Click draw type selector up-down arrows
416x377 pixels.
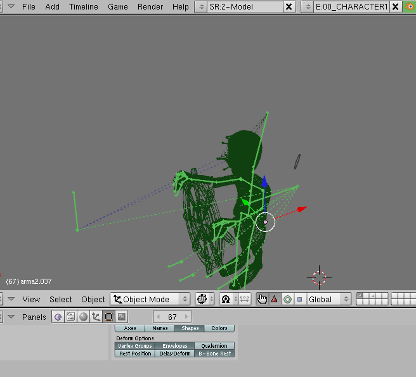pyautogui.click(x=211, y=299)
